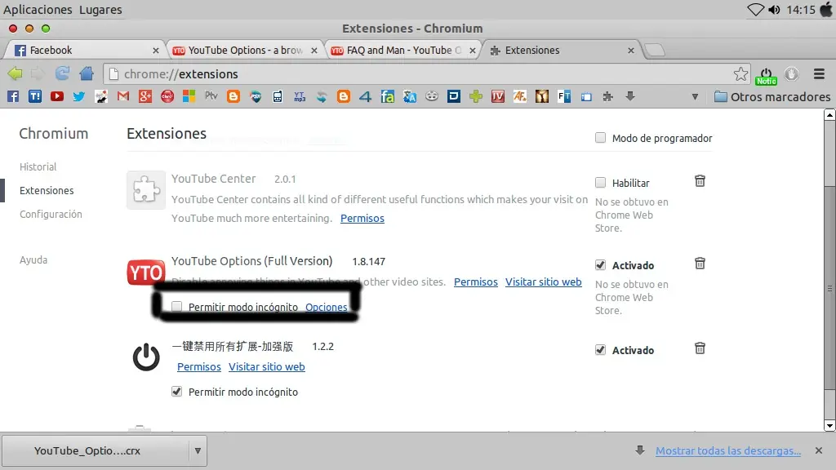Open dropdown for YouTube_Optio....crx download
836x470 pixels.
pos(198,450)
